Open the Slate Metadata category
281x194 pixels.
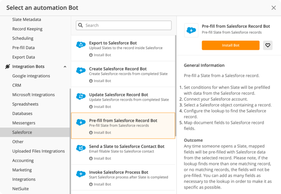coord(26,19)
